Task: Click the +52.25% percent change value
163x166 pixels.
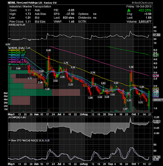Action: [x=145, y=10]
